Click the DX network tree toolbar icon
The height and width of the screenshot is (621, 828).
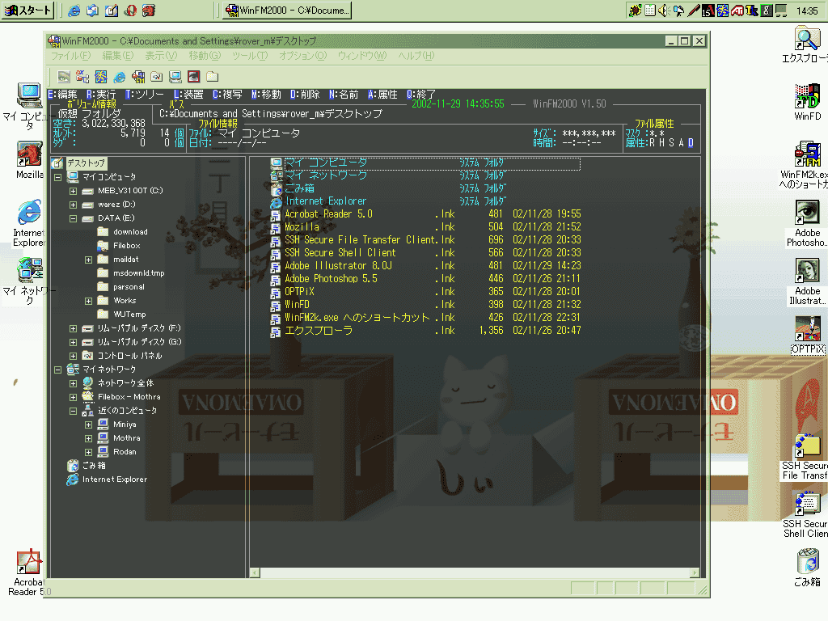82,77
